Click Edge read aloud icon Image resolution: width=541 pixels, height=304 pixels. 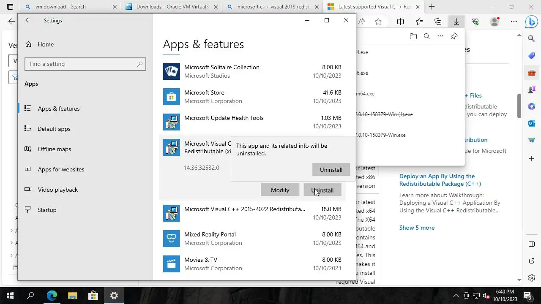[x=361, y=22]
